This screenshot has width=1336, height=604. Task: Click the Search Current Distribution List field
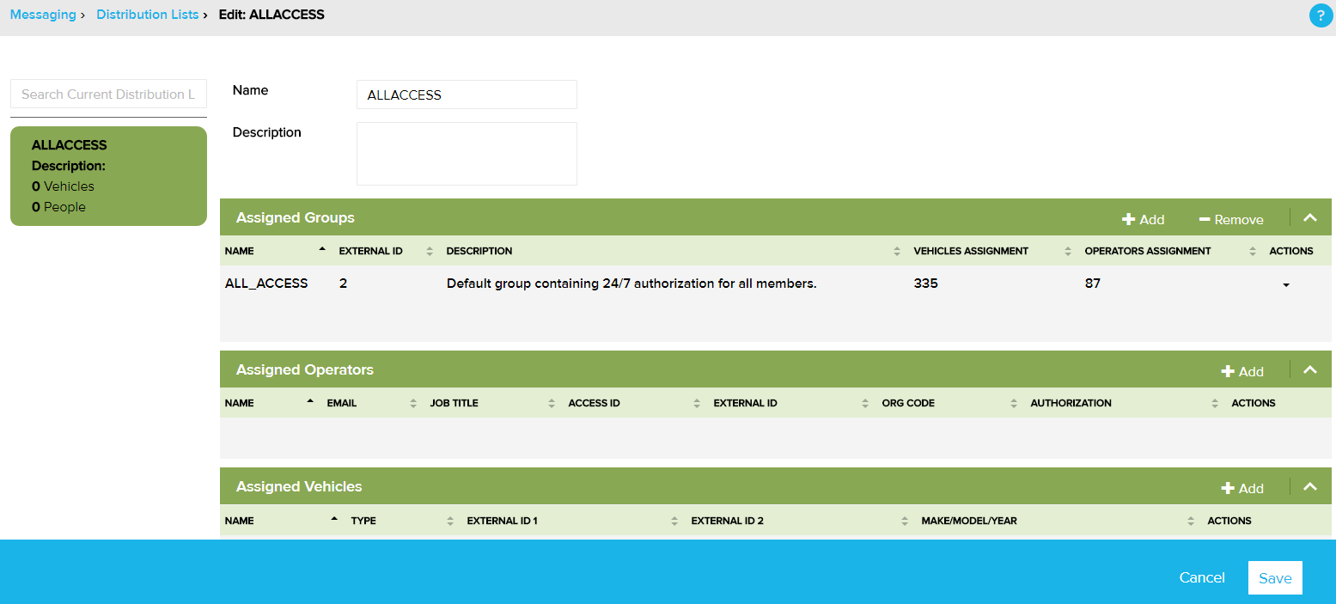[108, 94]
